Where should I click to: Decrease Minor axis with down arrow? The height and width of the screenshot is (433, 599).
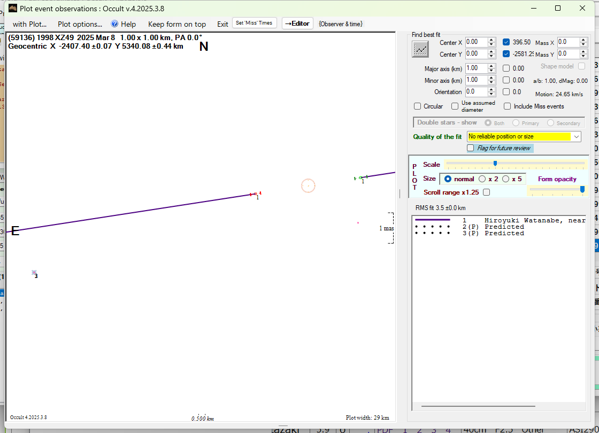point(492,82)
